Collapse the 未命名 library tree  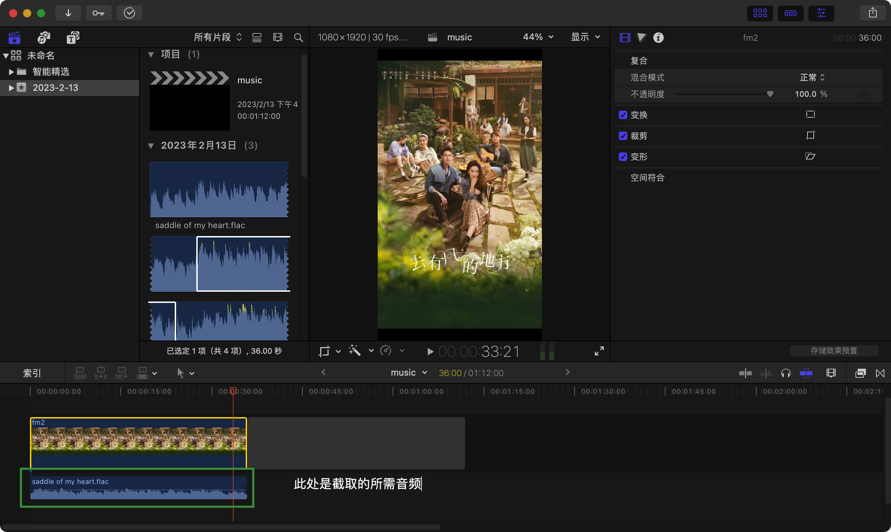point(6,56)
